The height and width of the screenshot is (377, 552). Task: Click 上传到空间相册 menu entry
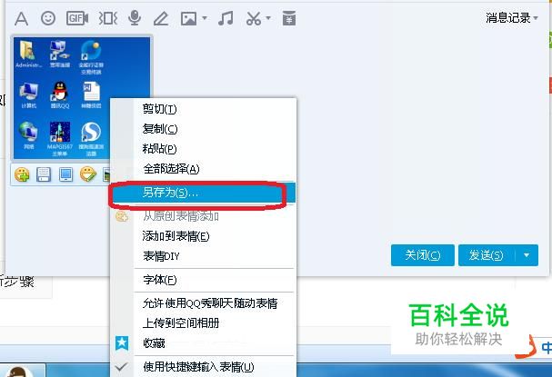coord(203,322)
